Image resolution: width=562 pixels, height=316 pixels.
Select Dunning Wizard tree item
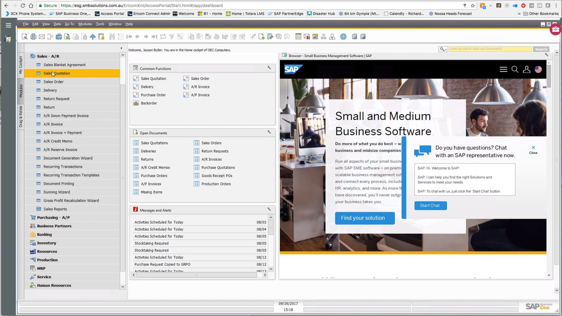pyautogui.click(x=57, y=192)
